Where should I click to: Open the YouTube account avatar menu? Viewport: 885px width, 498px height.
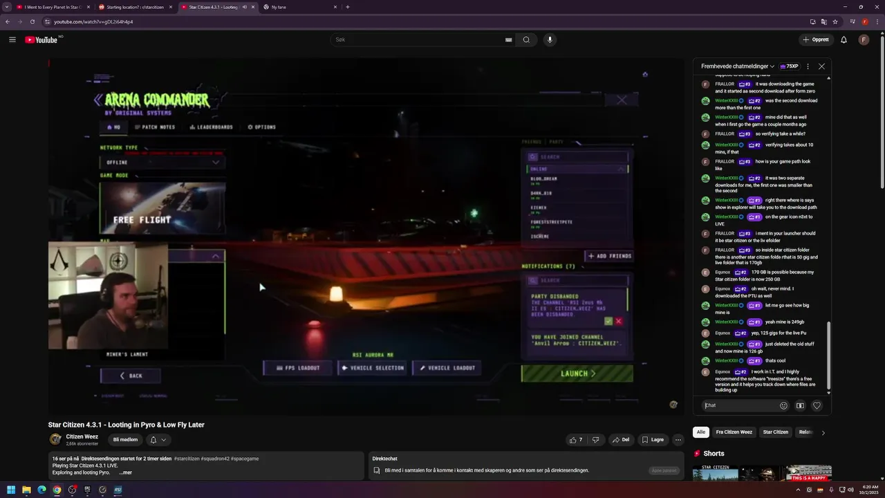[x=864, y=39]
